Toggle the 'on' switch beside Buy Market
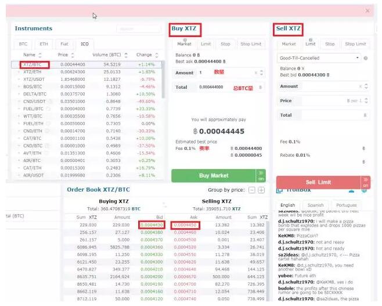Screen dimensions: 382x306 (x=261, y=175)
